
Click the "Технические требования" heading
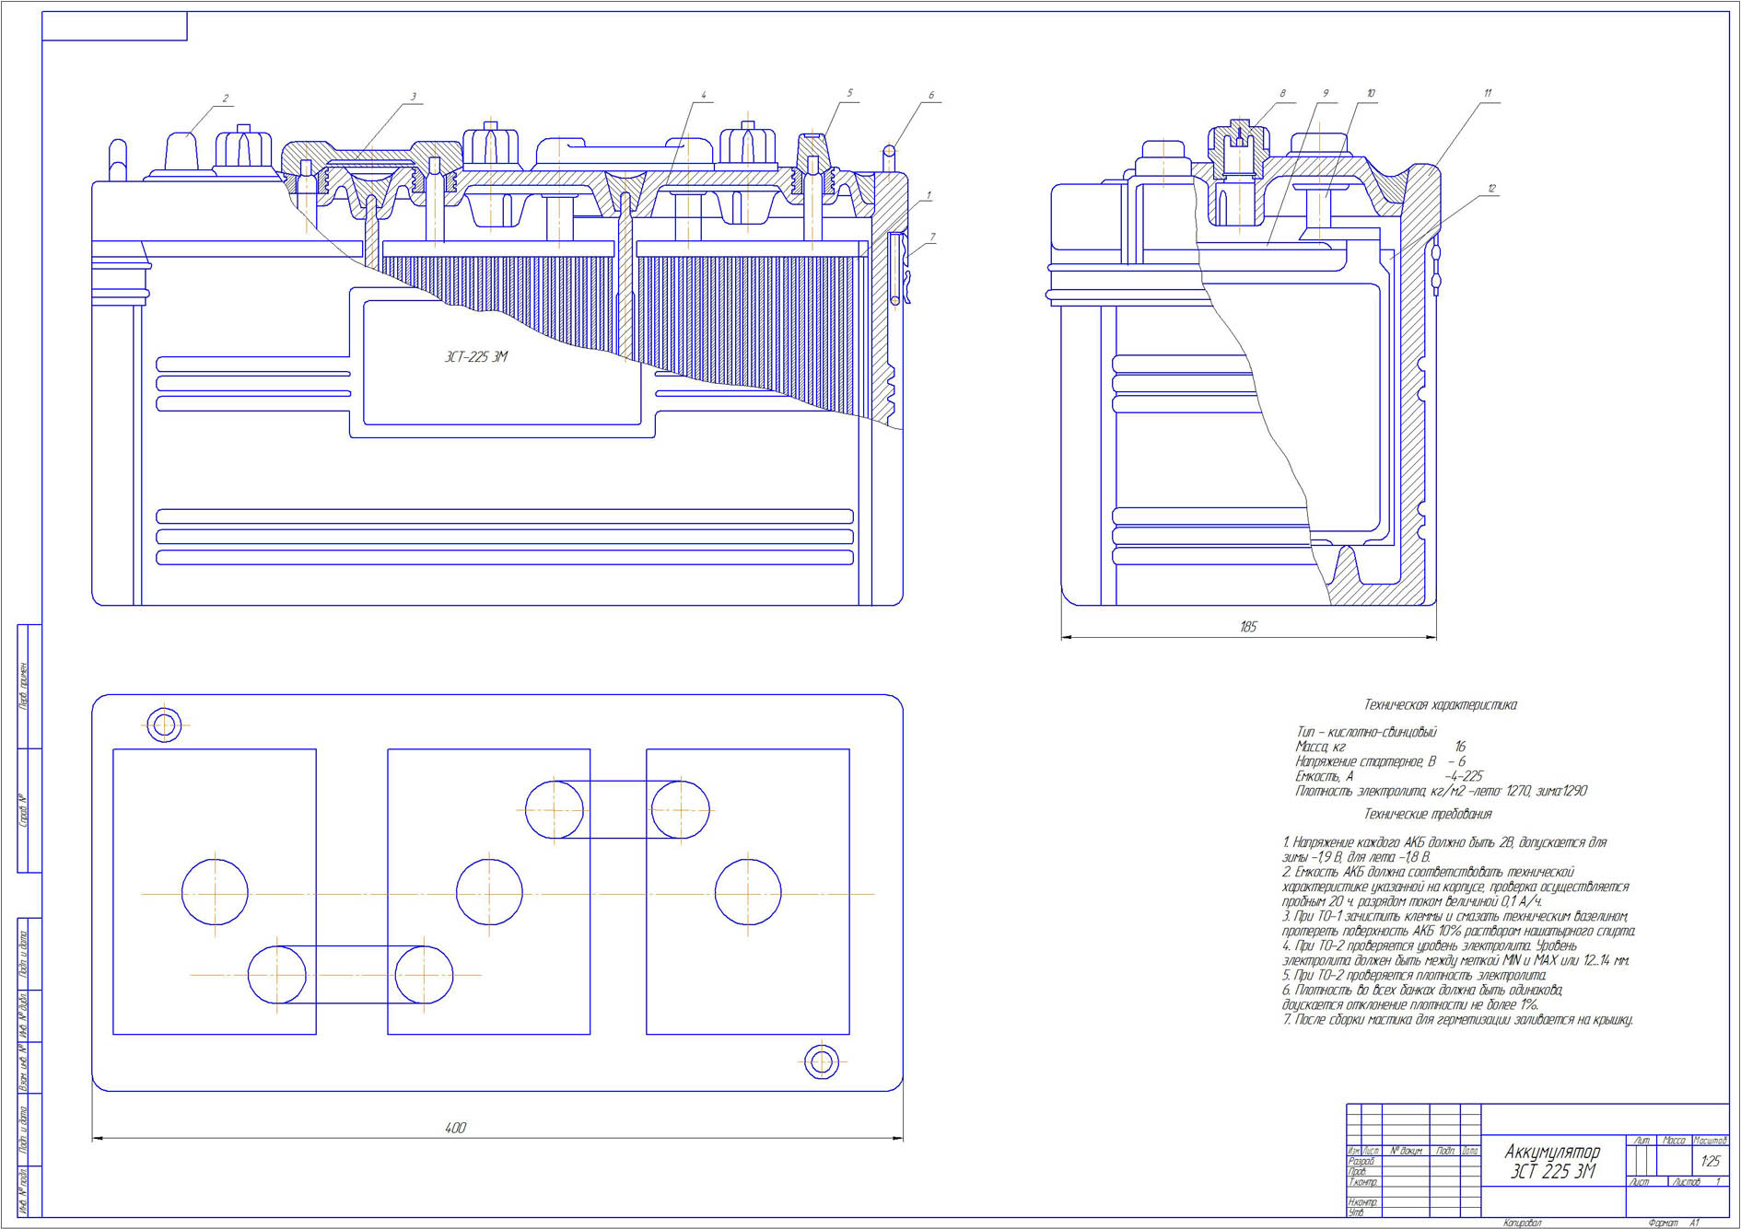(x=1427, y=814)
